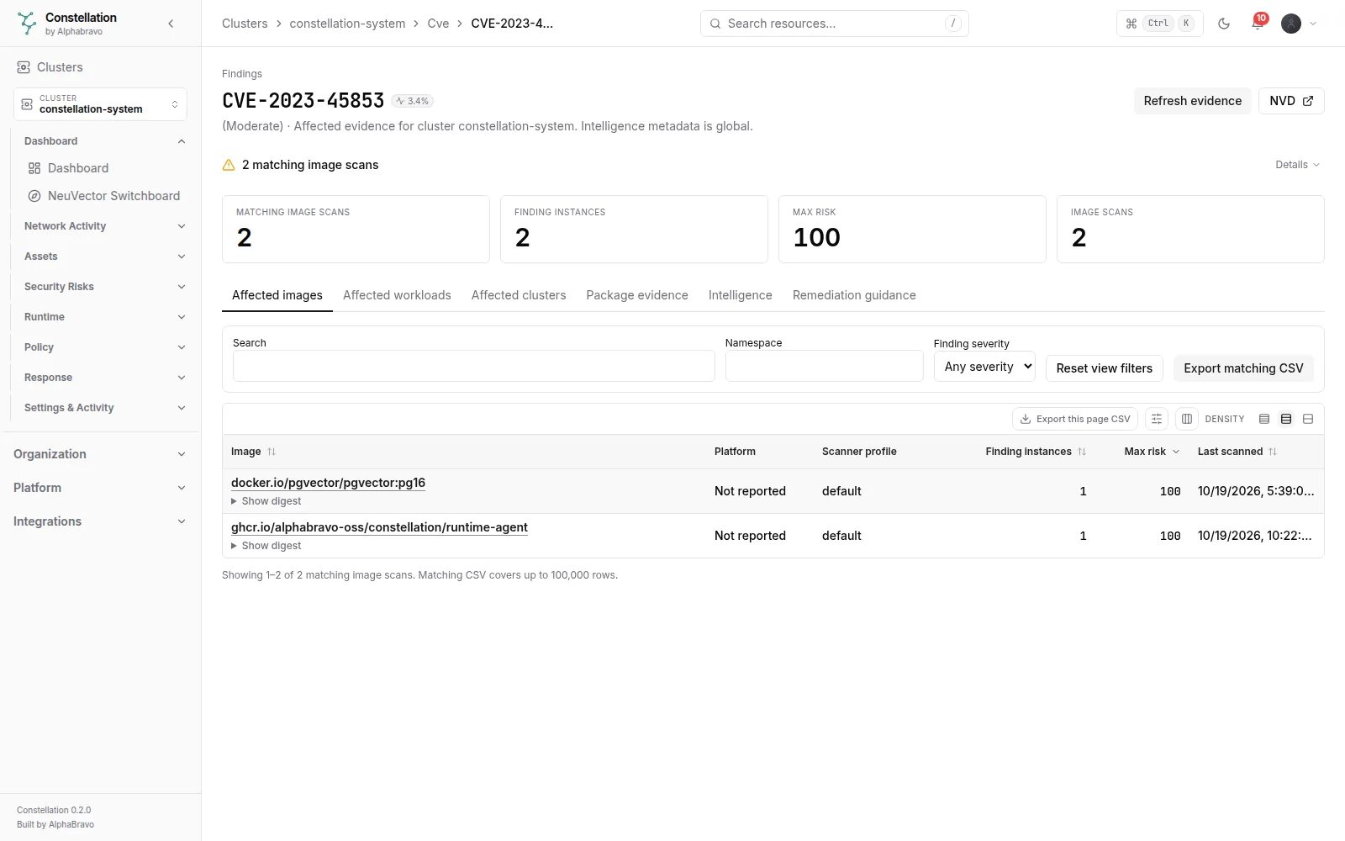
Task: Sort by the Image column
Action: click(x=254, y=452)
